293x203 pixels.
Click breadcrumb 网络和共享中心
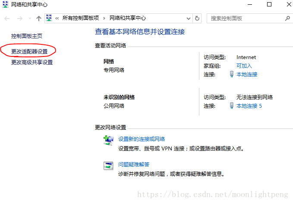tap(127, 18)
